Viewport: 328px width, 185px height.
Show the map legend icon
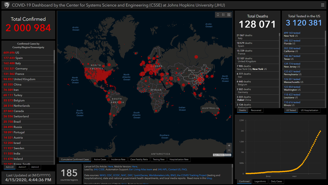coord(223,15)
